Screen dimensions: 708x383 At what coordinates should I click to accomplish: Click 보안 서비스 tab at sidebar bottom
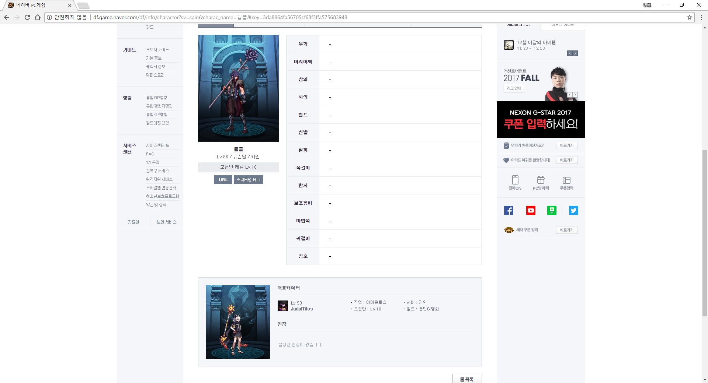point(167,222)
